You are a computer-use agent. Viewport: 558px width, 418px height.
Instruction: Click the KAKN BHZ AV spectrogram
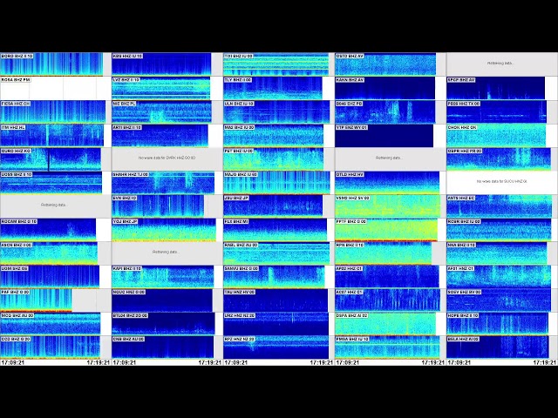click(x=385, y=88)
